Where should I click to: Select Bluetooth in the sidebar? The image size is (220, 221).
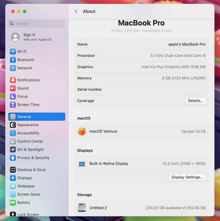pos(37,60)
